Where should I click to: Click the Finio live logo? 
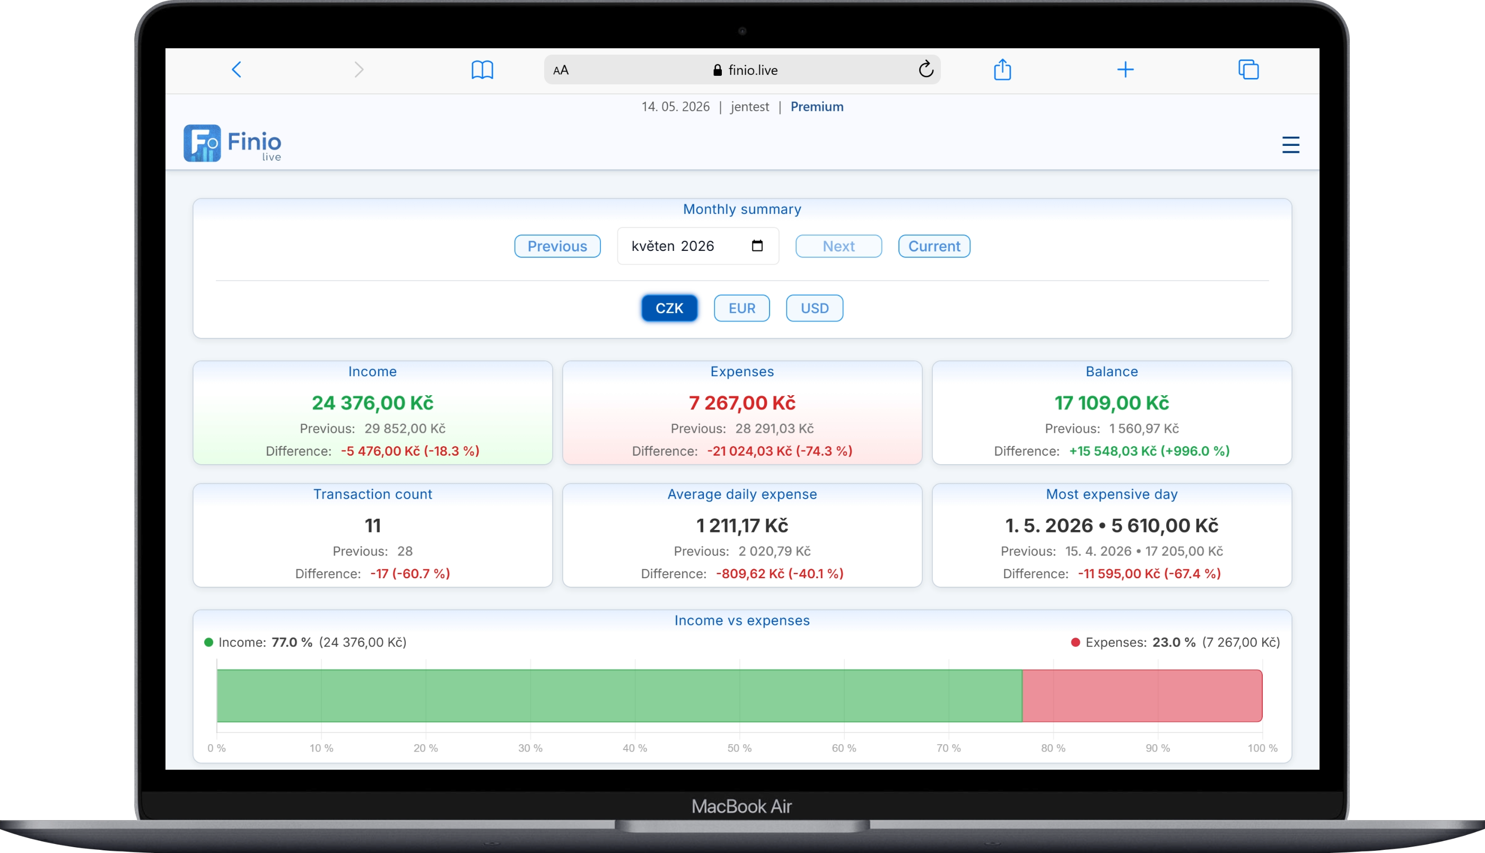232,143
